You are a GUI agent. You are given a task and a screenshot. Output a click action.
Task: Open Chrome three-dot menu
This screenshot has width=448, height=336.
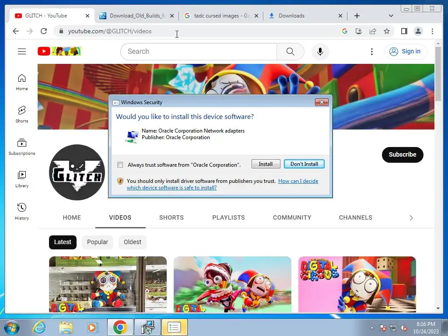click(432, 31)
